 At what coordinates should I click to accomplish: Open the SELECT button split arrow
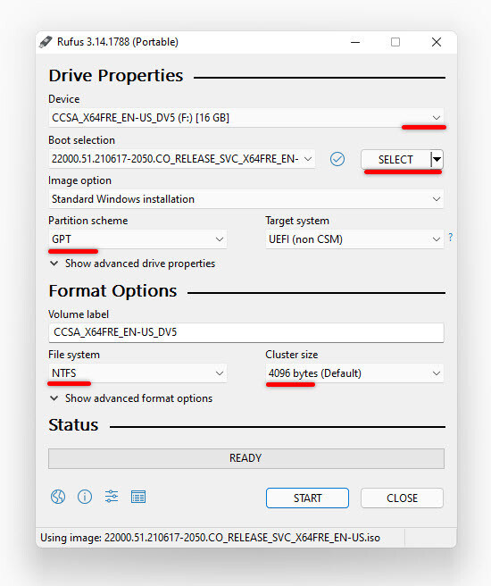tap(437, 160)
